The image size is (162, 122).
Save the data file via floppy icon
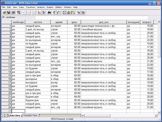tap(9, 12)
